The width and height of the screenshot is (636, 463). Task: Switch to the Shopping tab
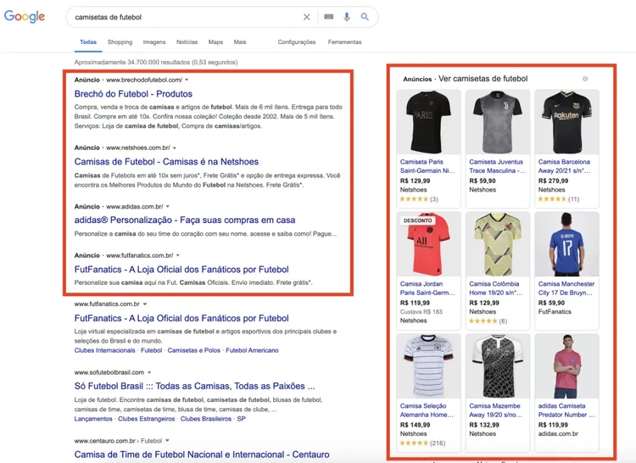[120, 42]
